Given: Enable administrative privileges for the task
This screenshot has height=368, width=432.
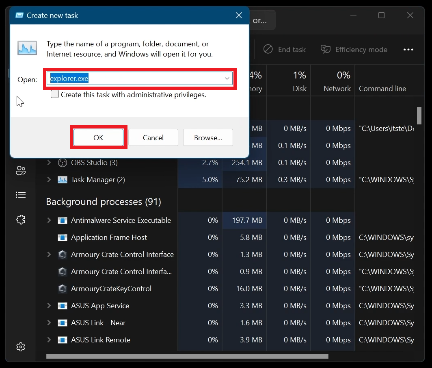Looking at the screenshot, I should [55, 94].
